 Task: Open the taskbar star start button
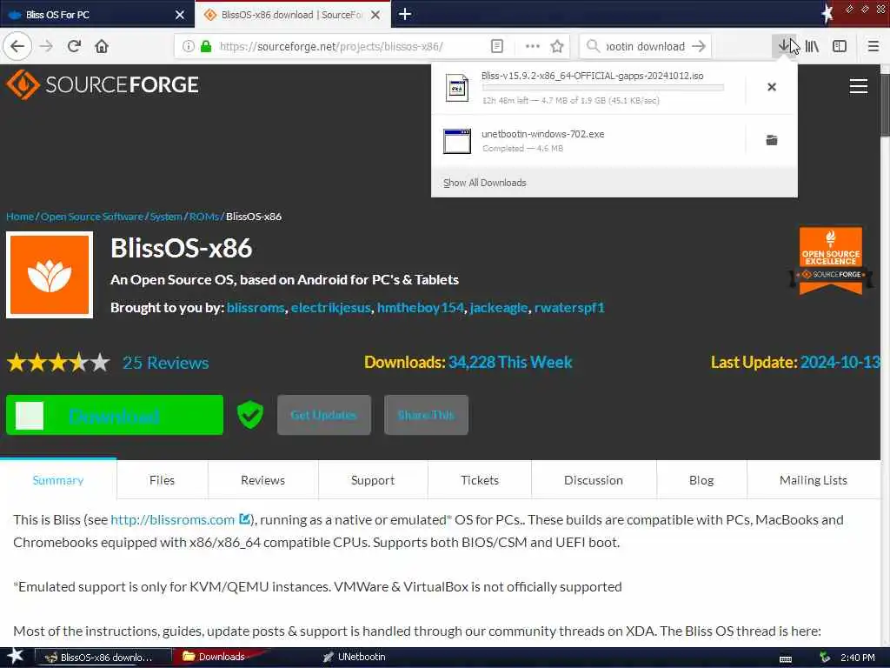[x=16, y=657]
